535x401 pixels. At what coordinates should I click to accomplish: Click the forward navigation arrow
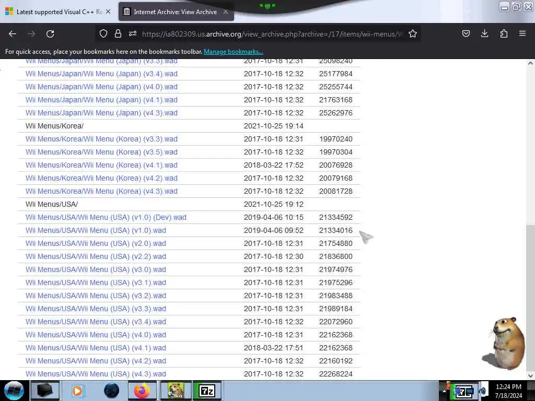pos(31,34)
